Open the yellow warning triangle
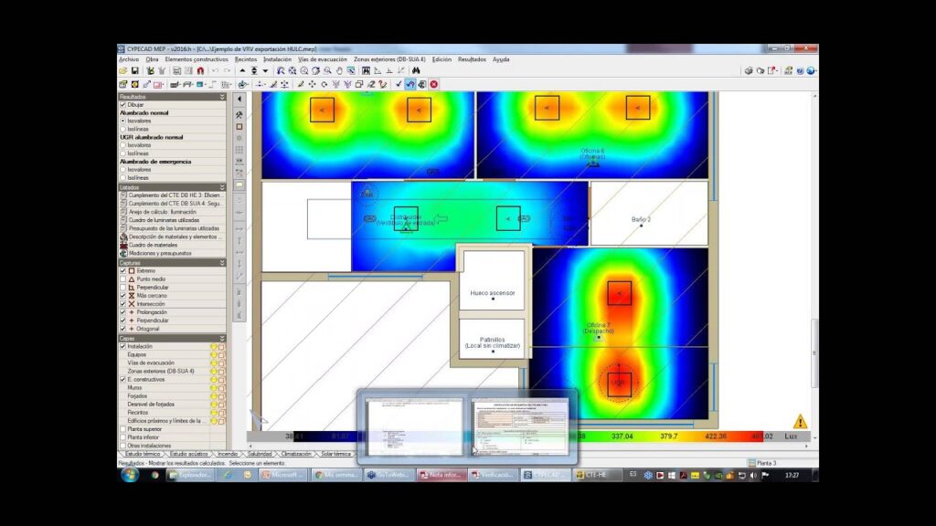 tap(800, 422)
